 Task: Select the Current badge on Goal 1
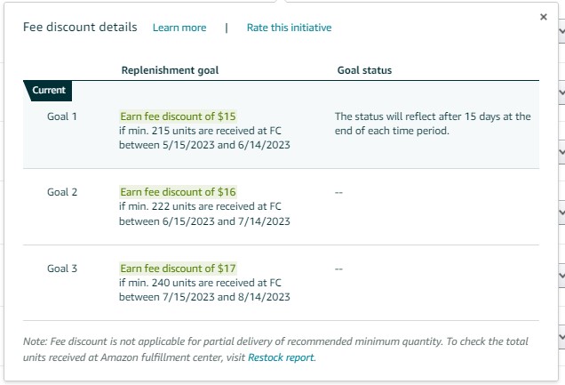[48, 91]
